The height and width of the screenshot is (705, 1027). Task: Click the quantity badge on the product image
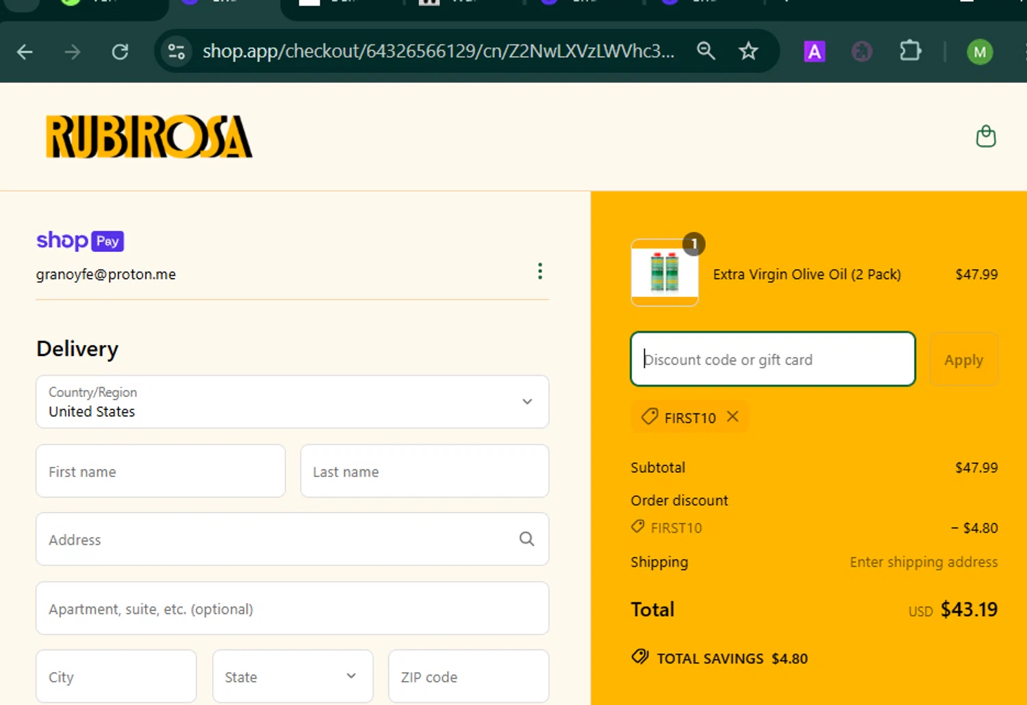(694, 244)
